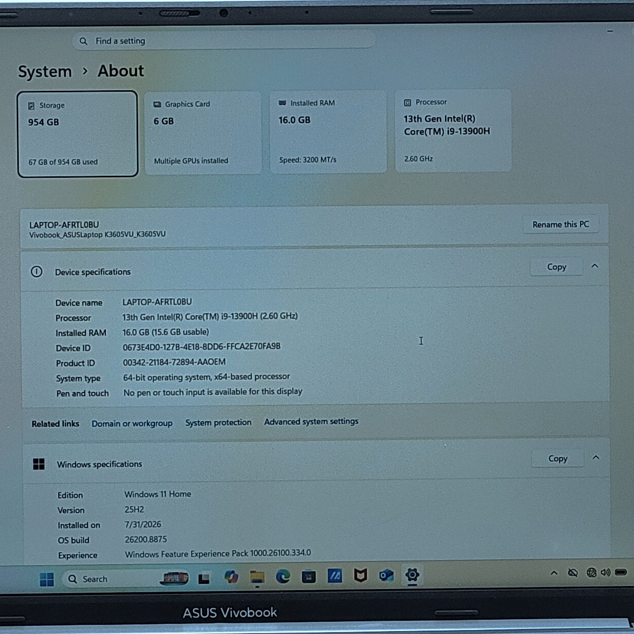Click the Installed on date 7/31/2026
The width and height of the screenshot is (634, 634).
tap(143, 525)
